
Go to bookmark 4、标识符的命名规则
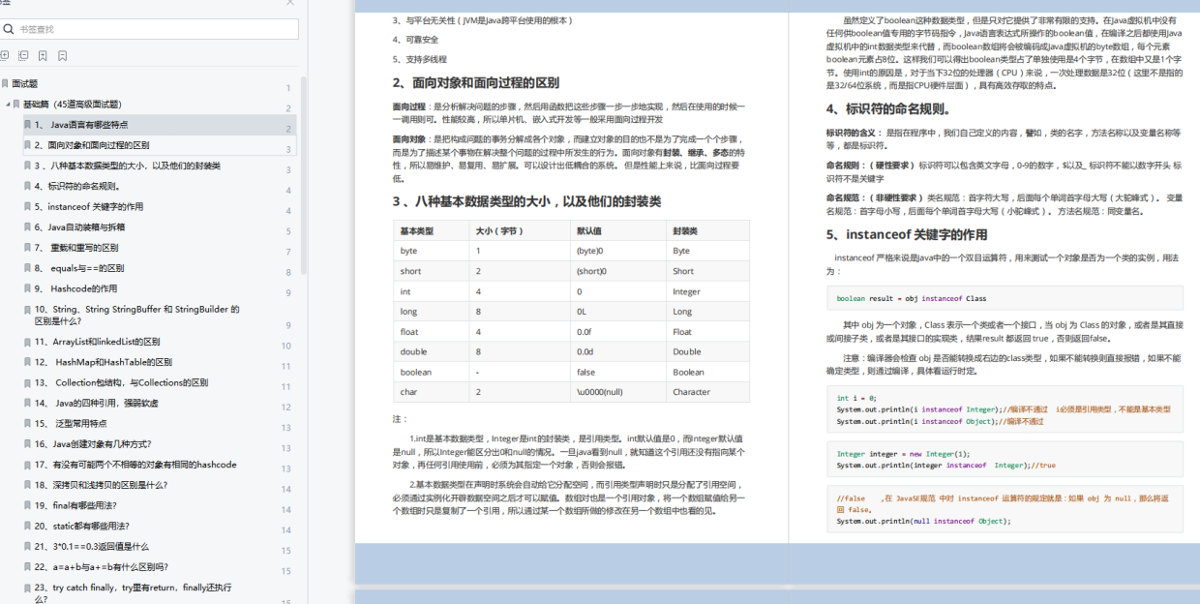coord(77,186)
